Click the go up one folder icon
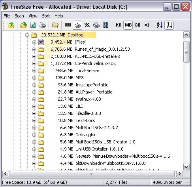The image size is (192, 187). coord(11,25)
